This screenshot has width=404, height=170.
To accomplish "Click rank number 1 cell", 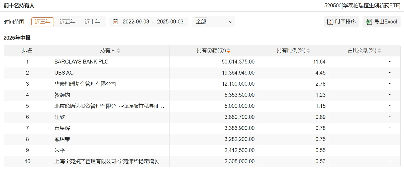I will tap(27, 62).
